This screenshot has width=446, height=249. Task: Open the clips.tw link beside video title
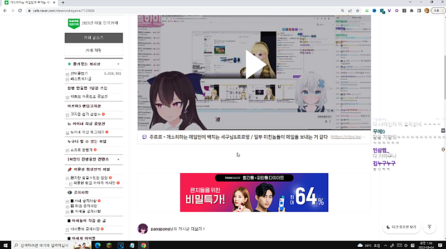pos(347,137)
